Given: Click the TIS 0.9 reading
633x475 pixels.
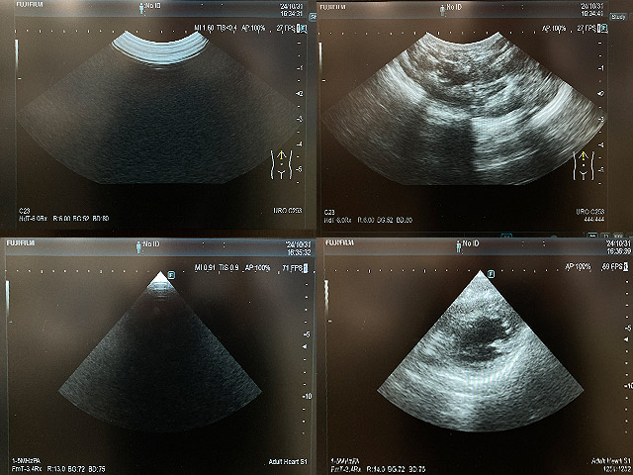Looking at the screenshot, I should (229, 267).
